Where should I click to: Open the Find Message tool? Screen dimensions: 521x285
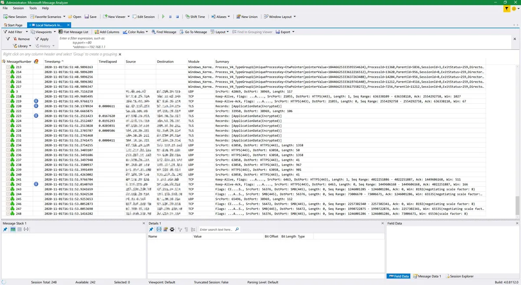(164, 32)
